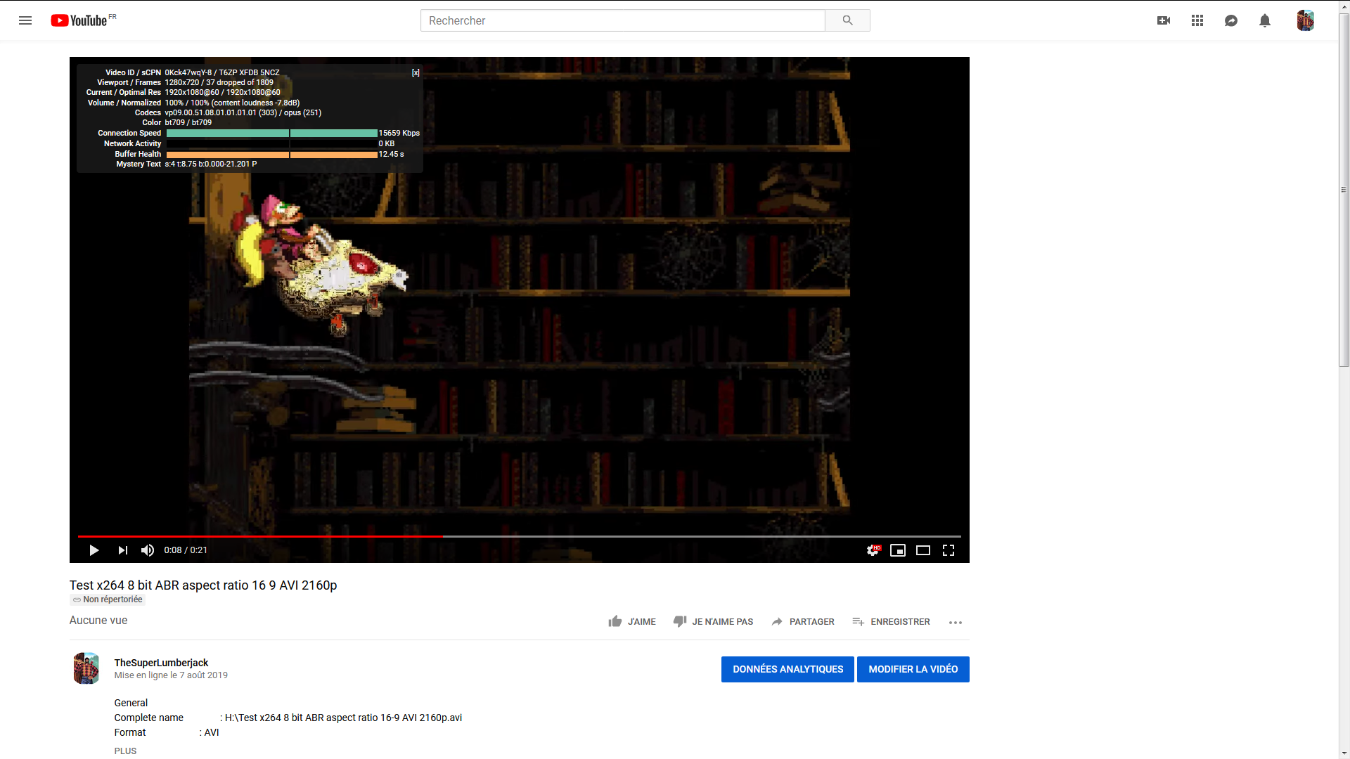The image size is (1350, 759).
Task: Click the Mystery Text value
Action: (210, 164)
